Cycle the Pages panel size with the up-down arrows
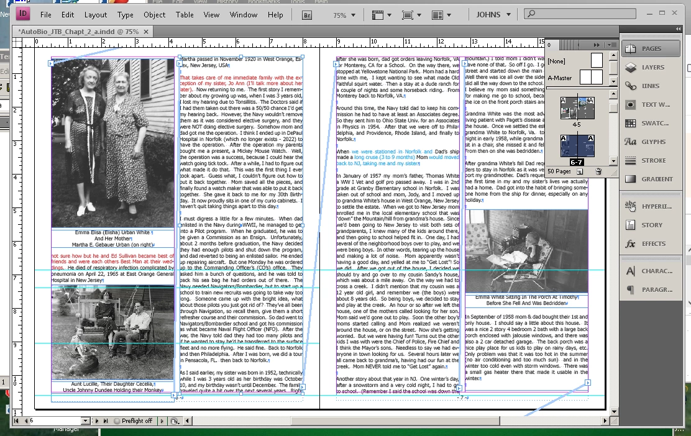The image size is (691, 436). point(549,45)
